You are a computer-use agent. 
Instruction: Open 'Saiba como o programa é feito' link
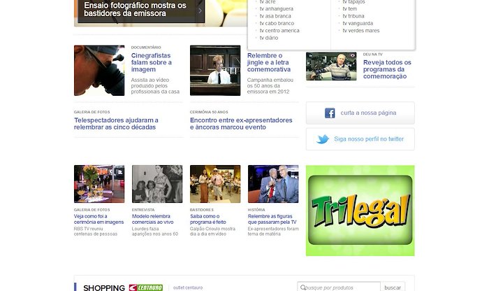coord(207,219)
